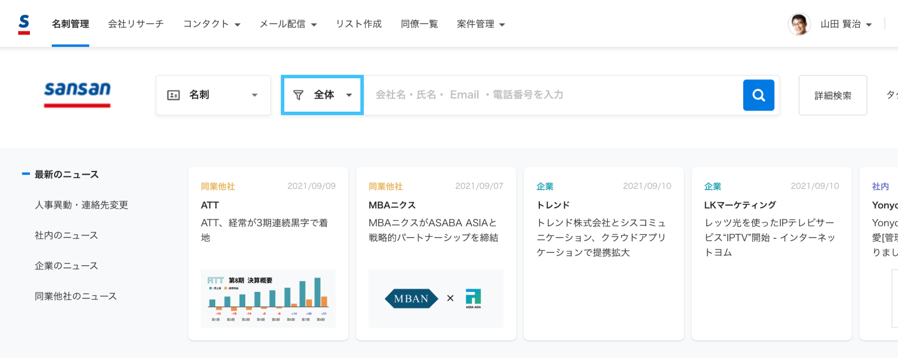898x358 pixels.
Task: Open the 名刺 search type dropdown
Action: click(x=213, y=95)
